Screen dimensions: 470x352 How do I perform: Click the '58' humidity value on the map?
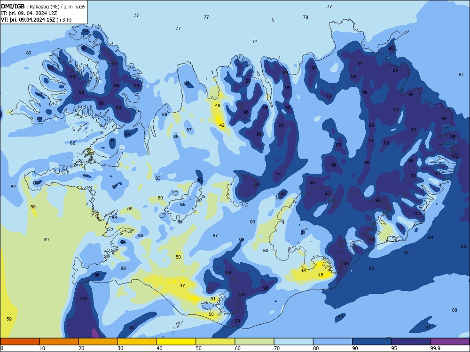pyautogui.click(x=178, y=257)
